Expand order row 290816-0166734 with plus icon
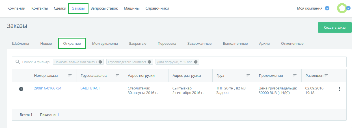Viewport: 352px width, 128px height. (x=21, y=89)
